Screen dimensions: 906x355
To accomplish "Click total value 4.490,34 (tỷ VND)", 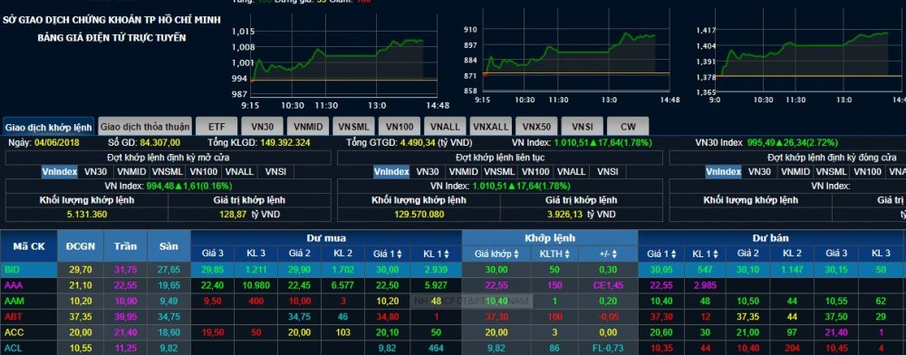I will point(437,142).
